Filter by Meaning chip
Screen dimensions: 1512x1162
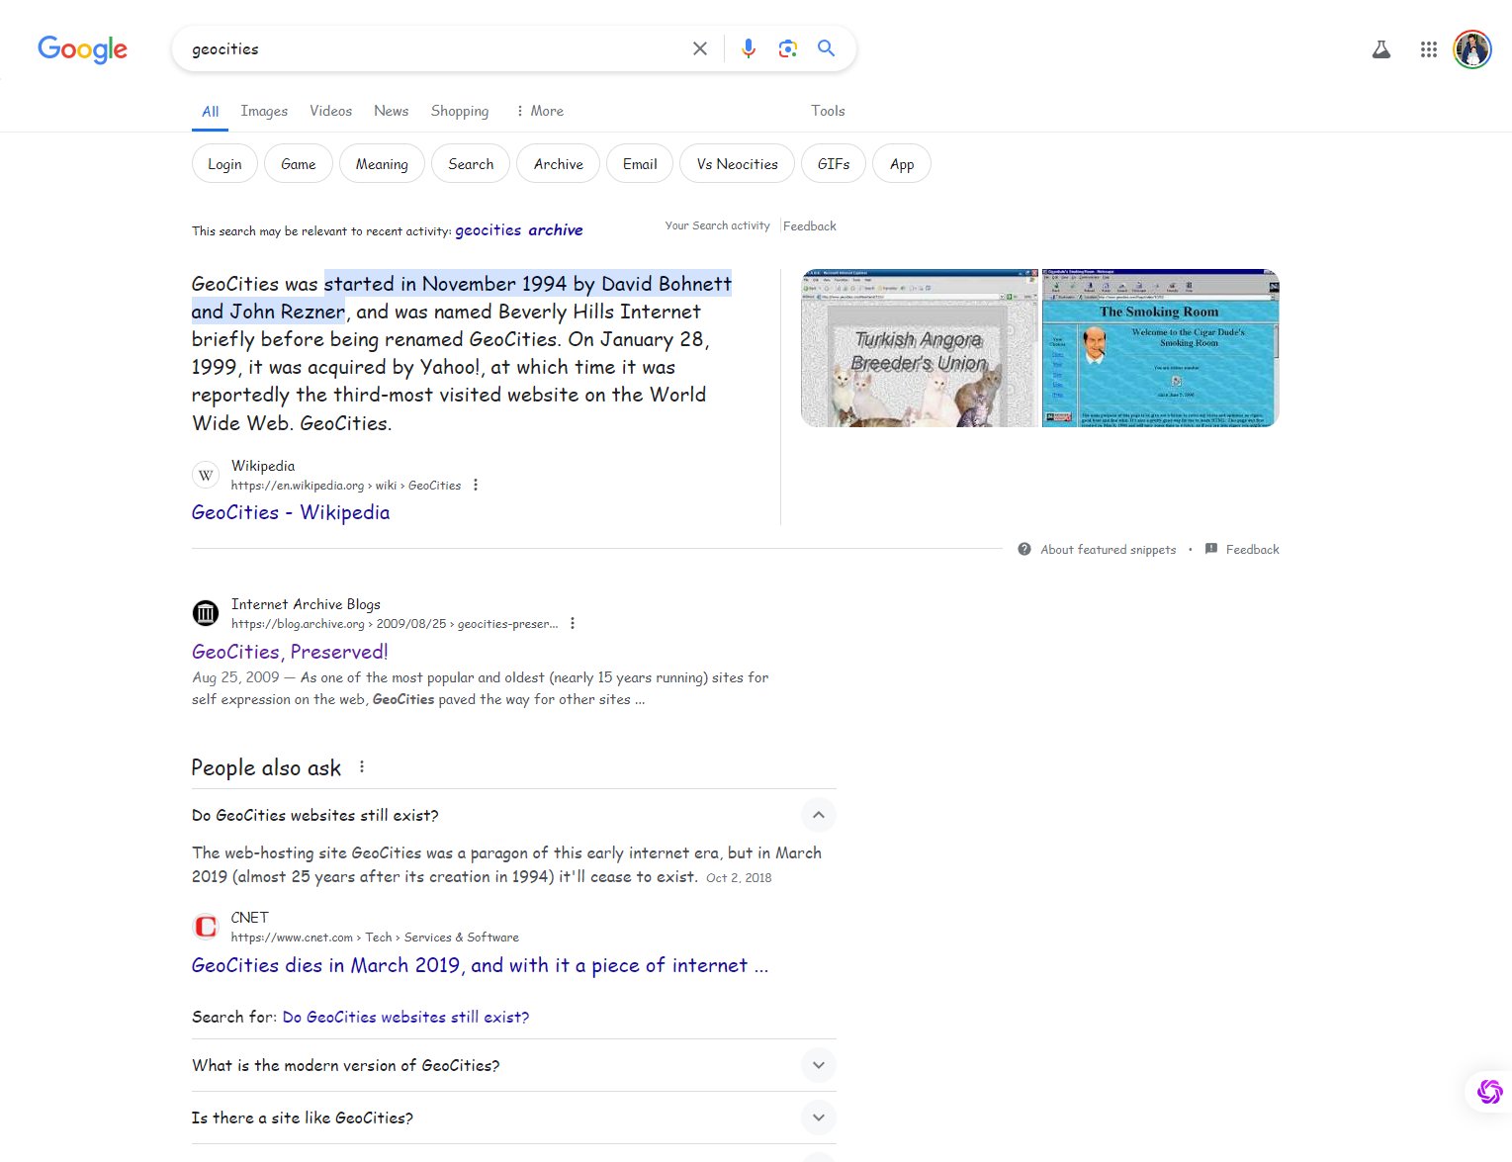(382, 164)
